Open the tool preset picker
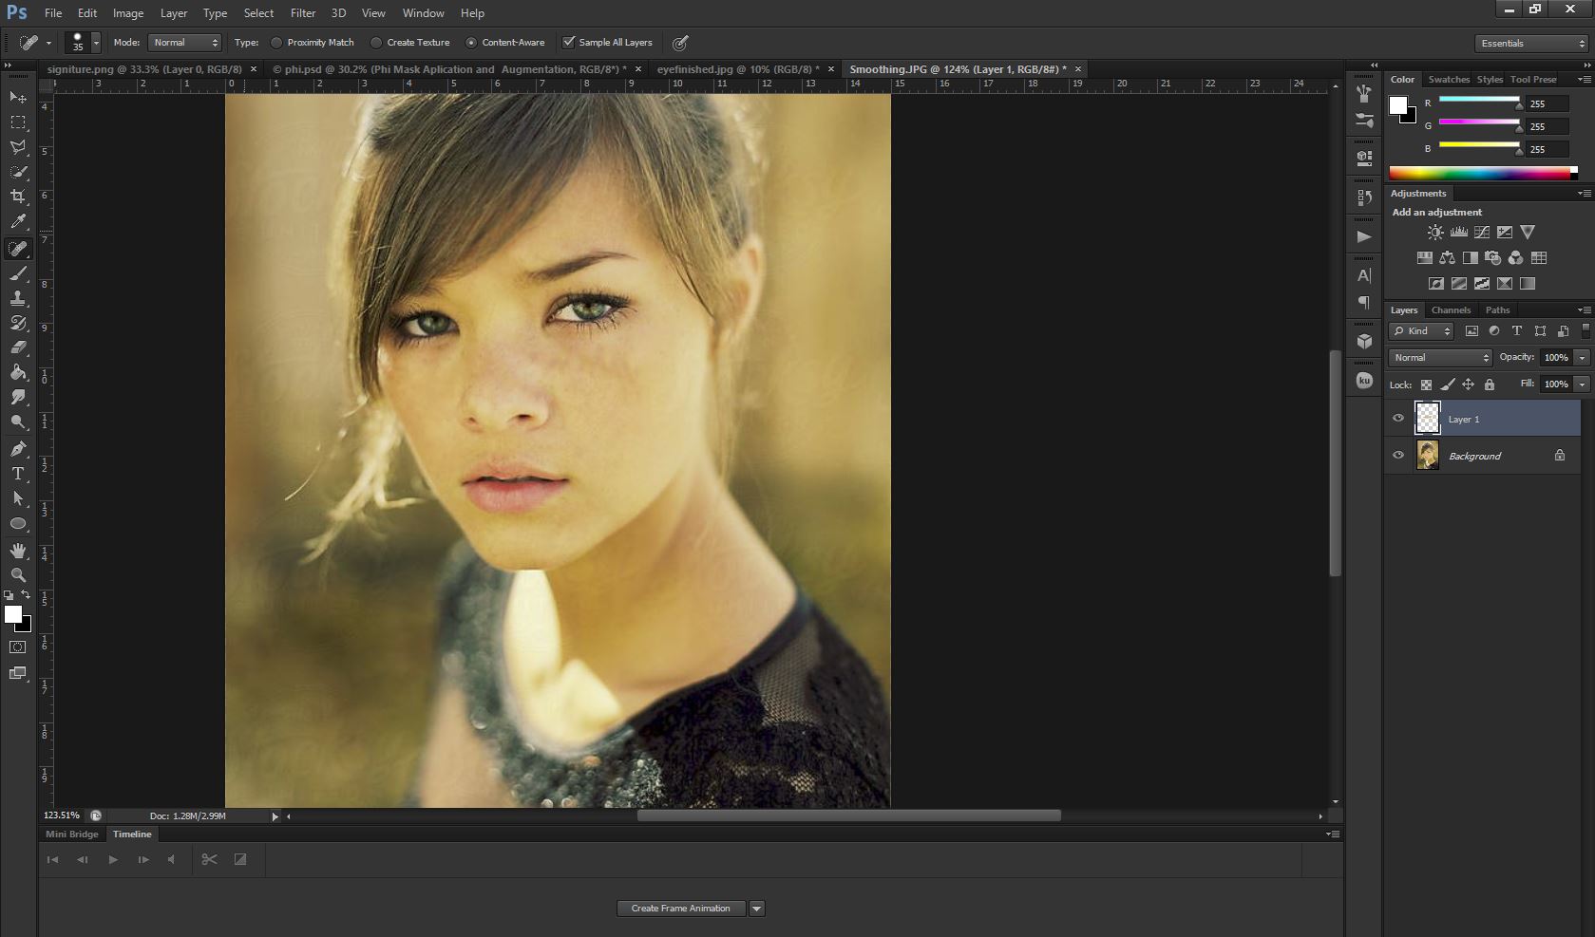1595x937 pixels. click(x=34, y=43)
